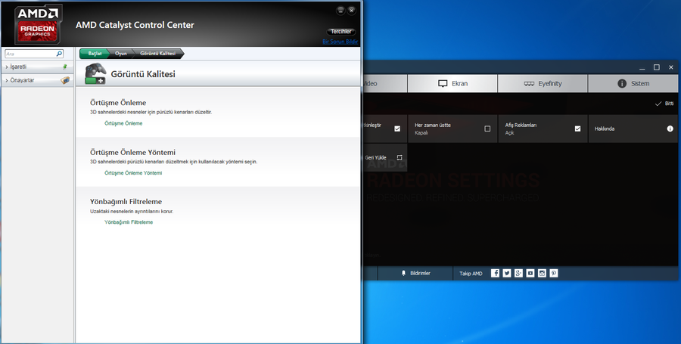Click the AMD Radeon Graphics logo
Image resolution: width=681 pixels, height=344 pixels.
(x=39, y=24)
